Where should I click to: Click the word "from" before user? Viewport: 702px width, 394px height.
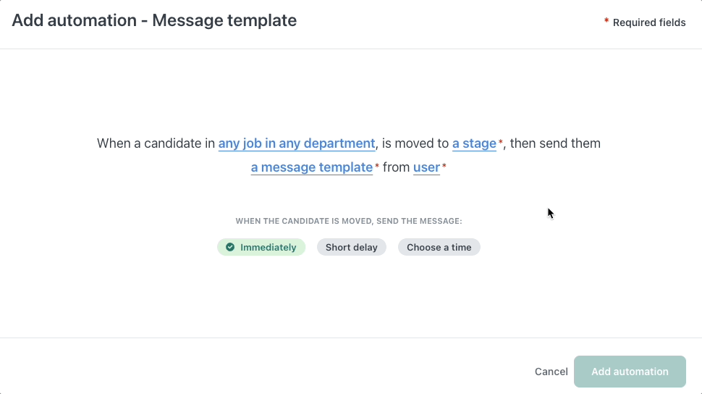pyautogui.click(x=396, y=167)
